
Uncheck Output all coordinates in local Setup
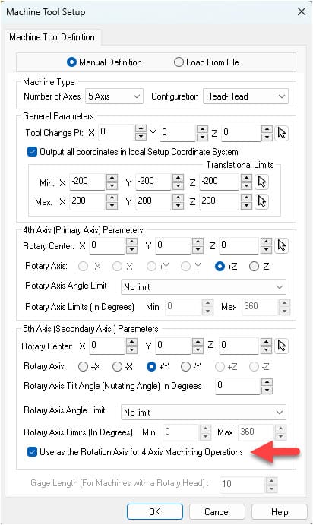(32, 152)
